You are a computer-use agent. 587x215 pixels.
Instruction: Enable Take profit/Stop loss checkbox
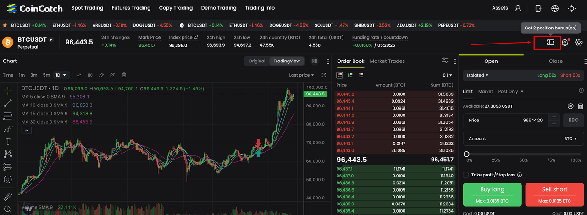466,175
